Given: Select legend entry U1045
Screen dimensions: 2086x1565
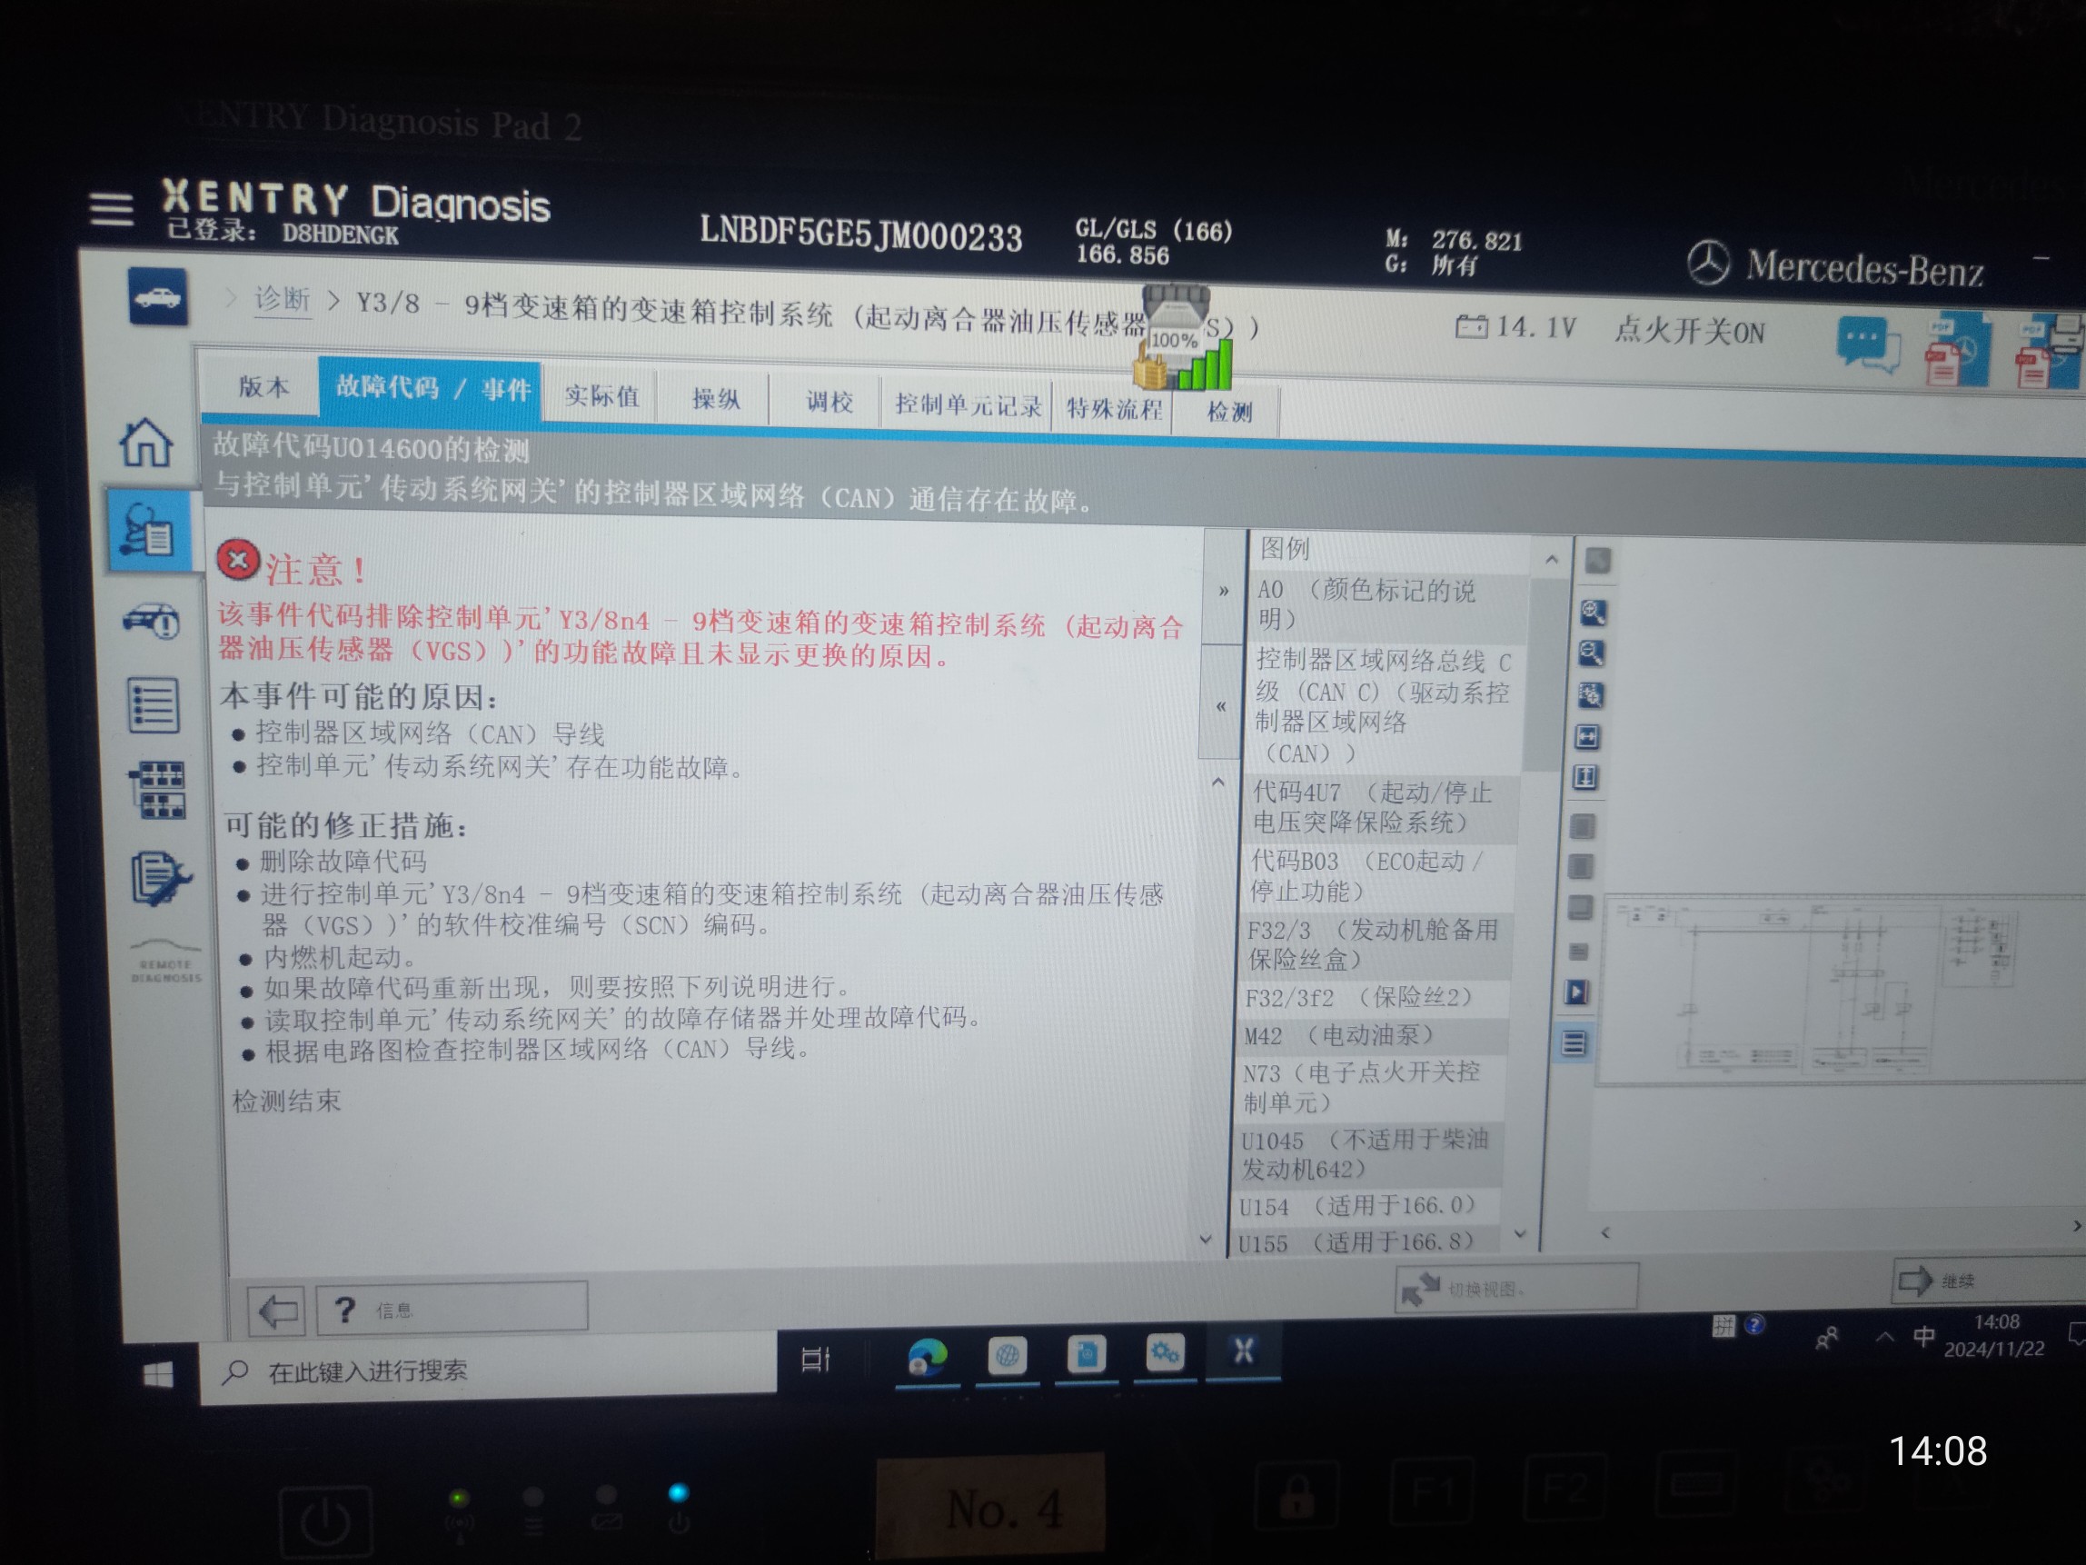Looking at the screenshot, I should 1367,1154.
